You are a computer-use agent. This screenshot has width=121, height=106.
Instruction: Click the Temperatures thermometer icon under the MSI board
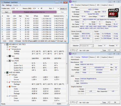(10, 49)
